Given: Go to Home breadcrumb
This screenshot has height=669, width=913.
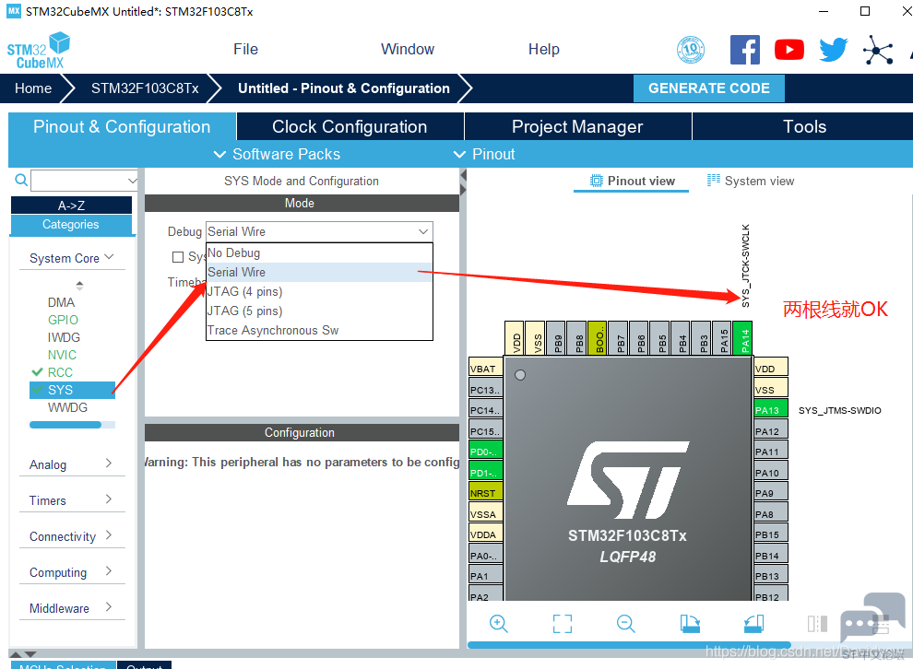Looking at the screenshot, I should [33, 88].
